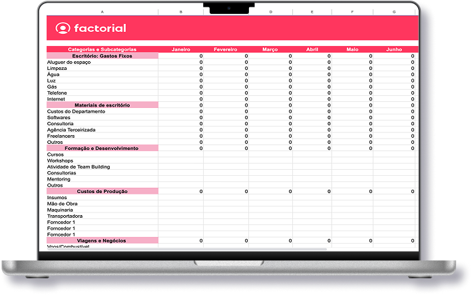Click the Atividade de Team Building cell

pyautogui.click(x=79, y=166)
